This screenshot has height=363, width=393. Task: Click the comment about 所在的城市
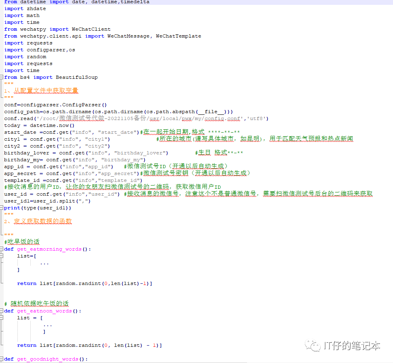tap(255, 139)
